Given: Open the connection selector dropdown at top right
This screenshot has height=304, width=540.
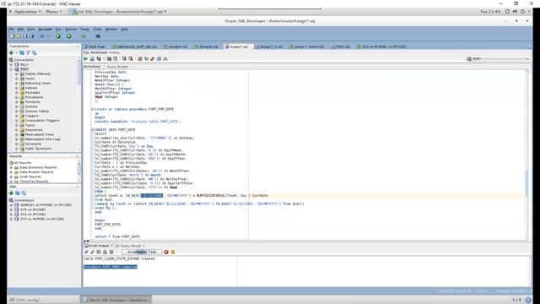Looking at the screenshot, I should pyautogui.click(x=498, y=58).
